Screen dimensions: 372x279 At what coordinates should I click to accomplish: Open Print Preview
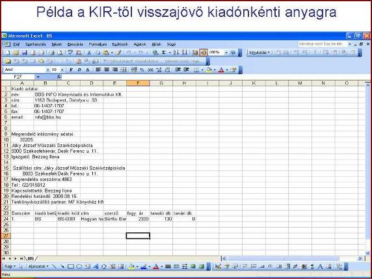pyautogui.click(x=60, y=53)
